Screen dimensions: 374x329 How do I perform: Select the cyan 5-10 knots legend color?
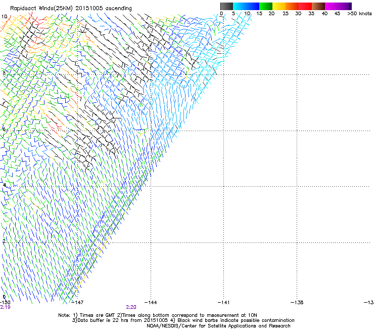[240, 6]
